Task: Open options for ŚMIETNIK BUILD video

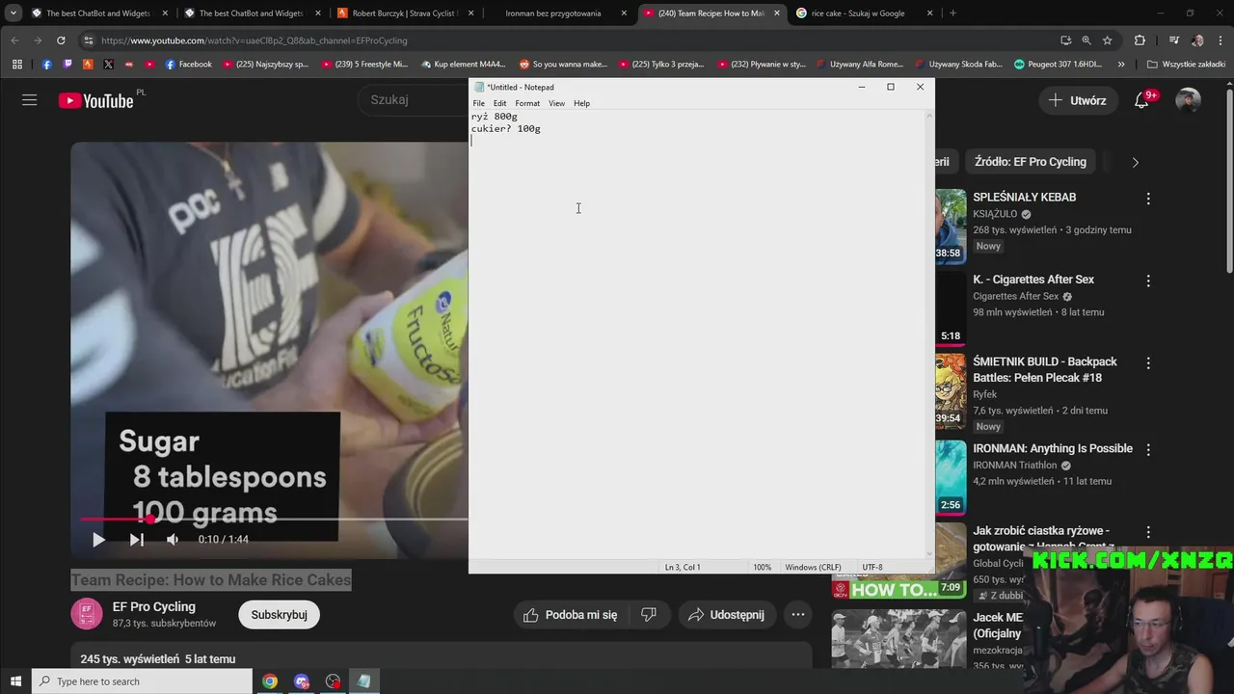Action: pyautogui.click(x=1147, y=363)
